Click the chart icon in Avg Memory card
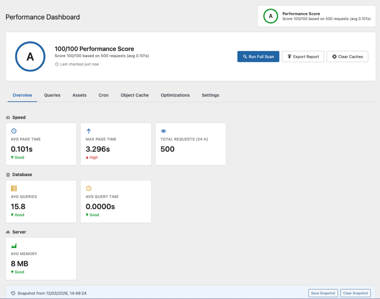380x299 pixels. coord(14,246)
